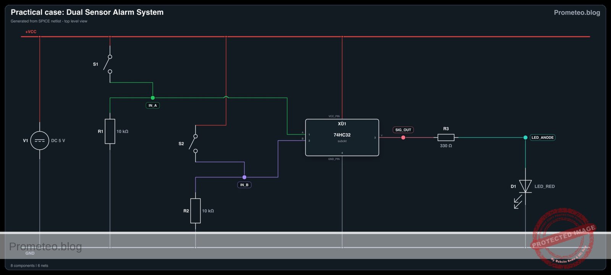Click the 'subckt' text inside the IC
611x275 pixels.
(x=342, y=141)
